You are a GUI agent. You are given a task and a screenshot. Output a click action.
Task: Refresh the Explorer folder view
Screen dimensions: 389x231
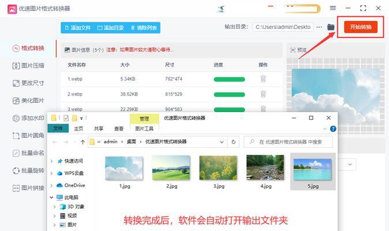click(233, 142)
